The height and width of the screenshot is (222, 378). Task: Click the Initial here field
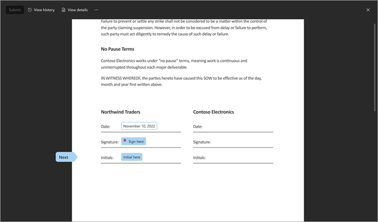tap(131, 157)
